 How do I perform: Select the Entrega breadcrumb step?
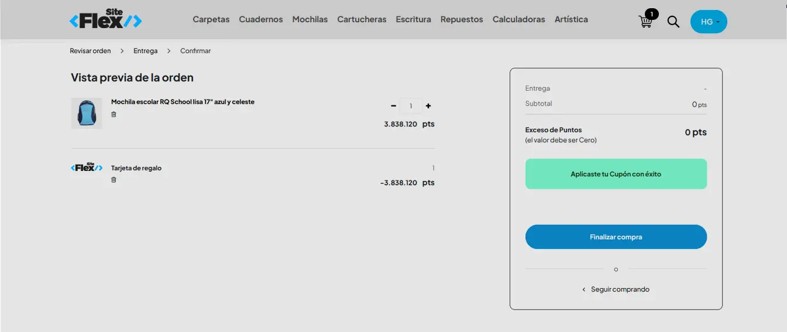tap(145, 51)
